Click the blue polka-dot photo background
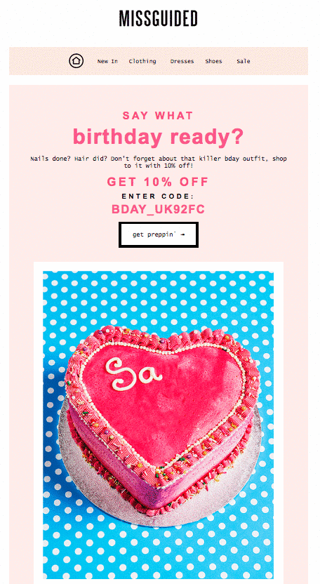Viewport: 320px width, 584px height. 158,298
